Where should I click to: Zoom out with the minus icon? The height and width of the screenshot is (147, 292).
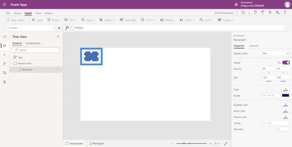coord(172,143)
